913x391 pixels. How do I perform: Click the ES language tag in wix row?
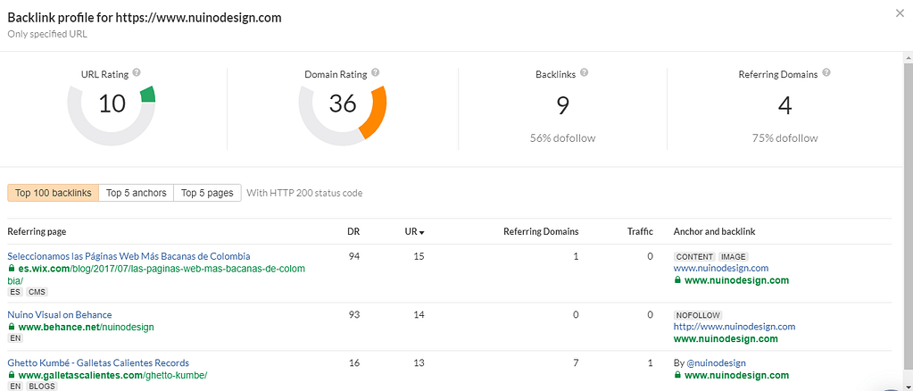[x=14, y=291]
